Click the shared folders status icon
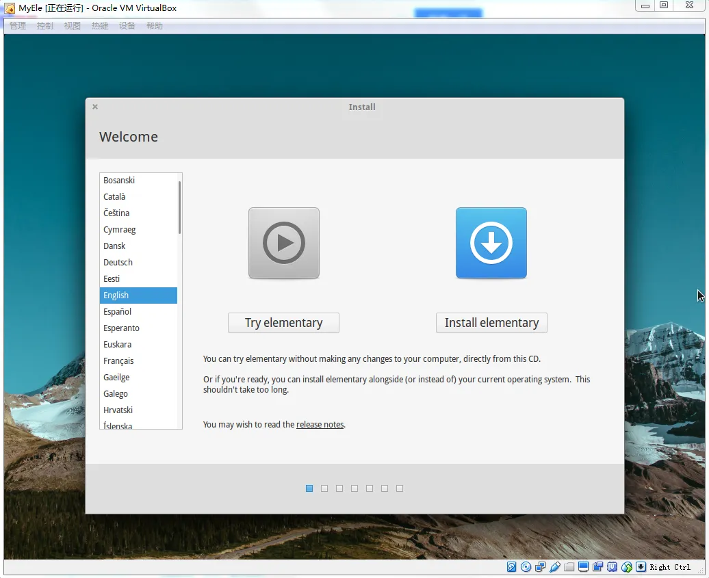The image size is (709, 578). (x=569, y=566)
